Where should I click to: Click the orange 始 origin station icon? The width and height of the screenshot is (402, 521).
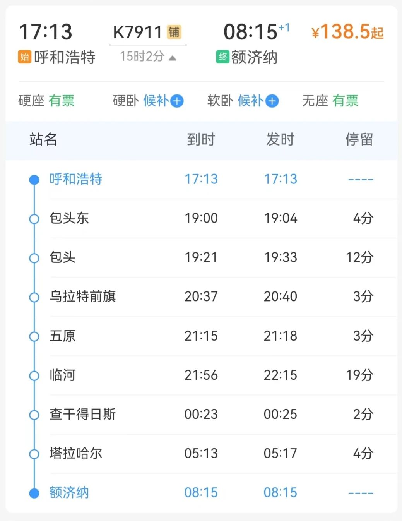tap(25, 57)
